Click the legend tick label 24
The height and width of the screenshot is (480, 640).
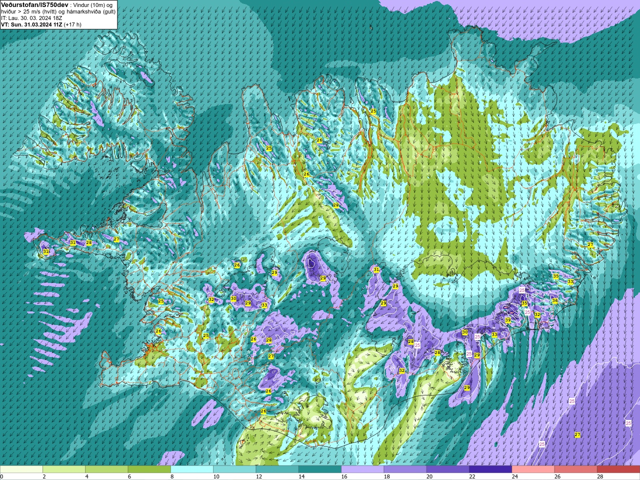coord(514,476)
